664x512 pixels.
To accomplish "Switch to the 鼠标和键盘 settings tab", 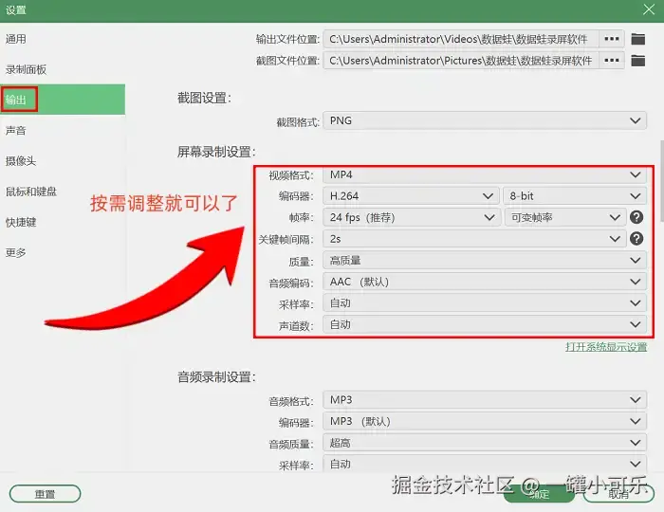I will (x=63, y=192).
